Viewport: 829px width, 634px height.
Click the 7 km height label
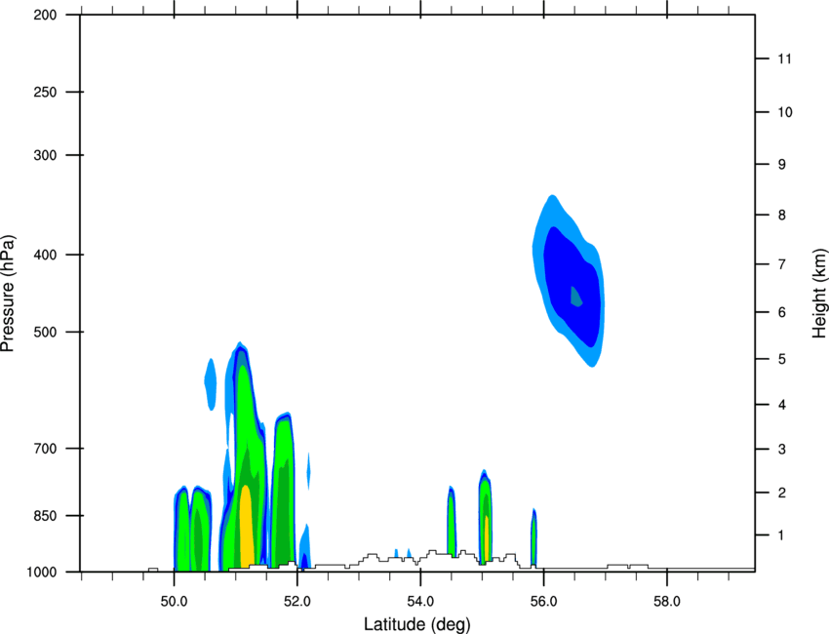tap(782, 264)
